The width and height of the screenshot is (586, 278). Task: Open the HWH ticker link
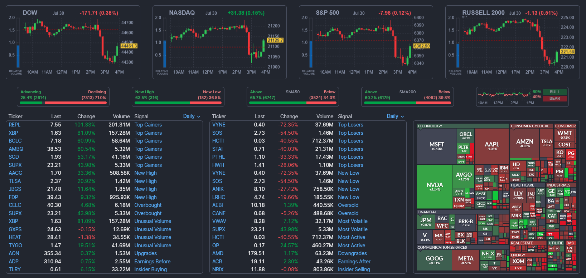click(218, 165)
